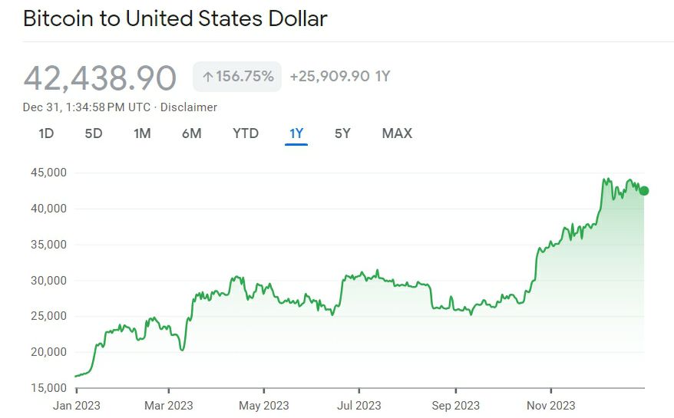Image resolution: width=674 pixels, height=418 pixels.
Task: Open the Disclaimer link
Action: (x=189, y=107)
